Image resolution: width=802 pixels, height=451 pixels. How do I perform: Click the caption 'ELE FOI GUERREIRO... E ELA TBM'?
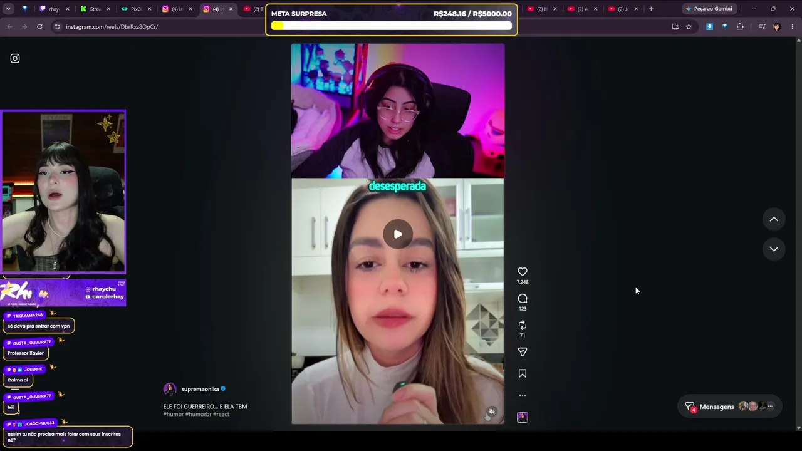(x=205, y=407)
